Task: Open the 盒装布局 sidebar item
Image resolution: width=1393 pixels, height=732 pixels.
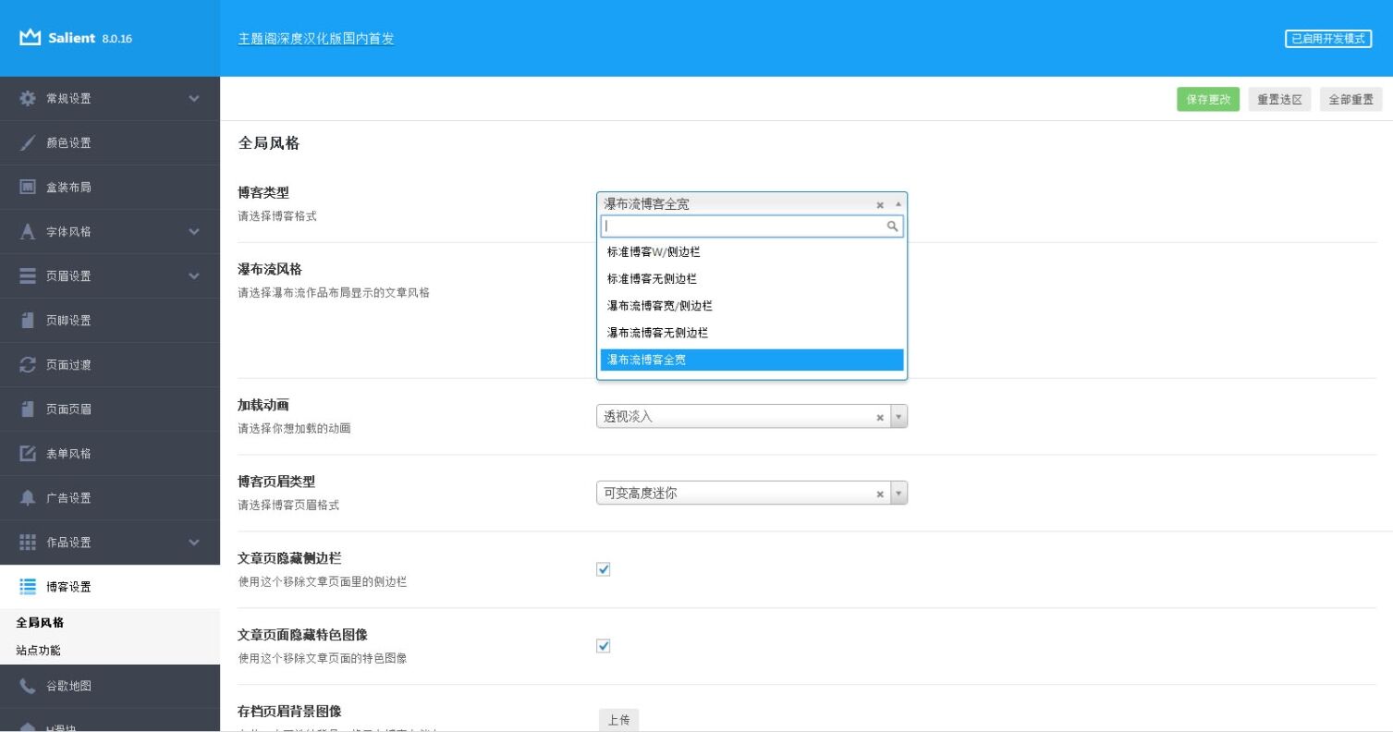Action: (110, 188)
